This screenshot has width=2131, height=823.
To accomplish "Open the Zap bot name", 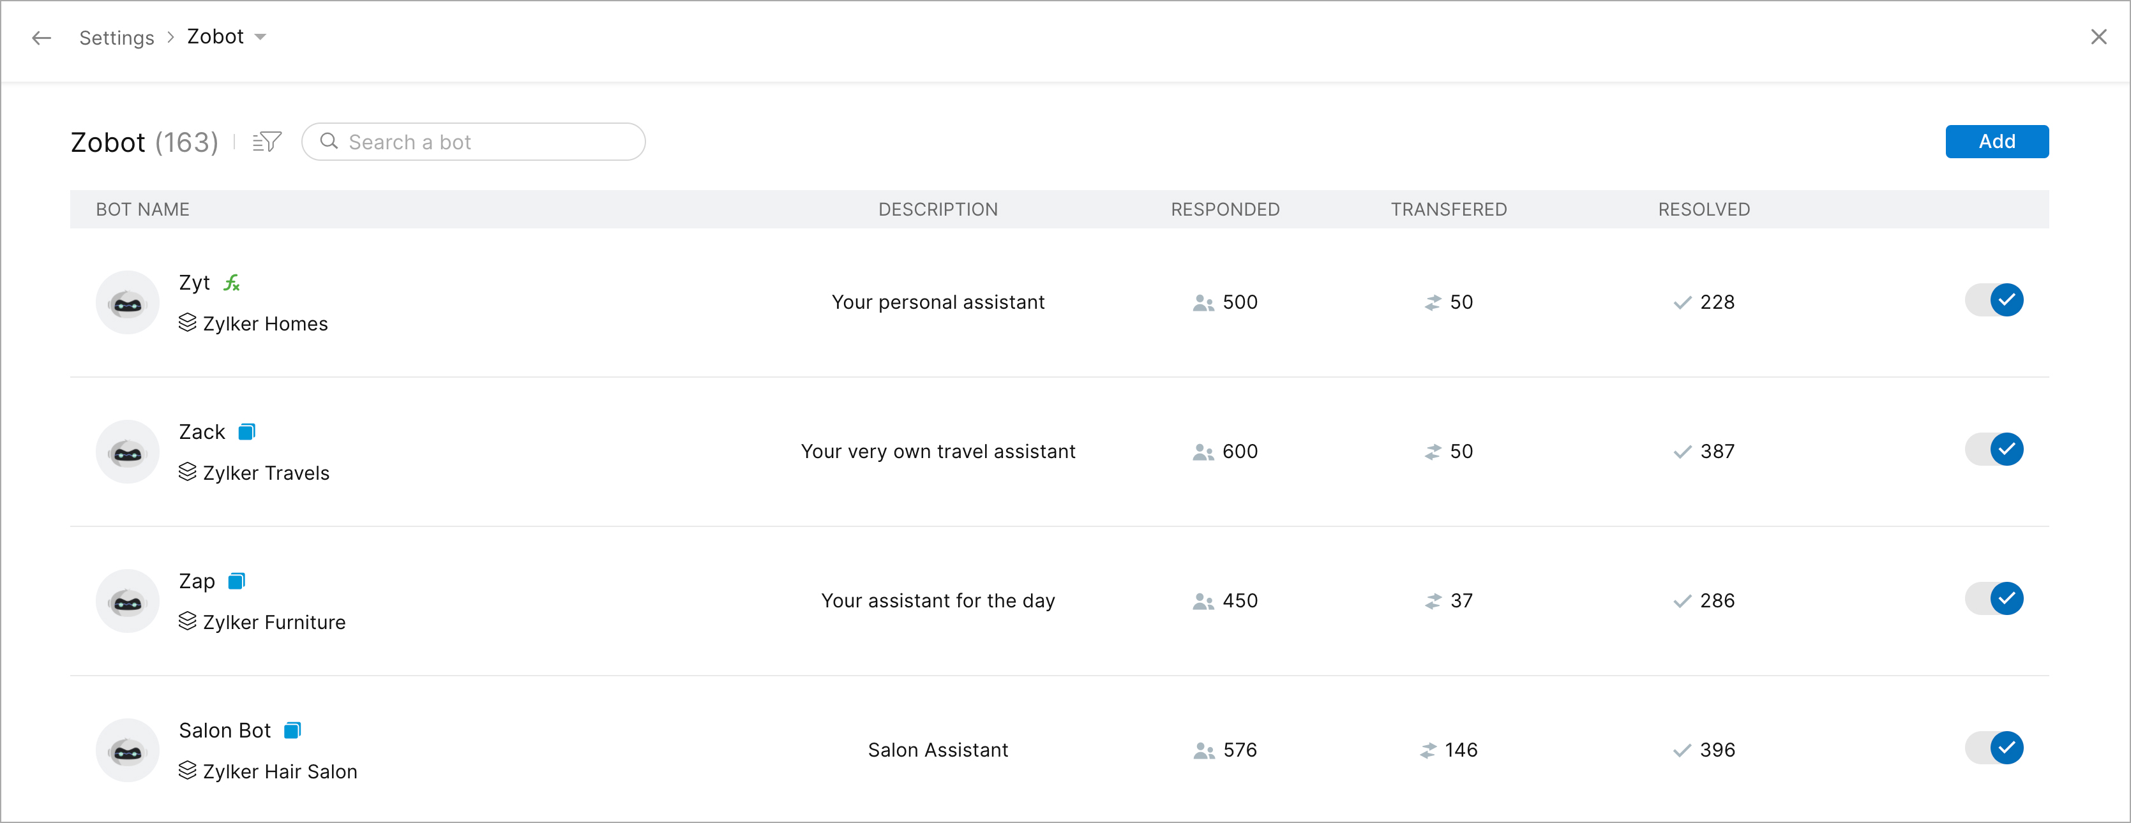I will click(197, 582).
